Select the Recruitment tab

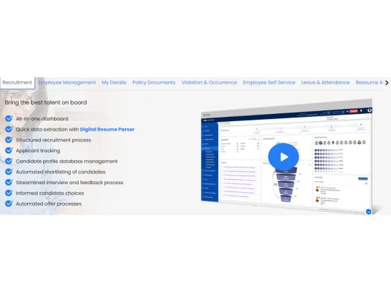[x=17, y=83]
